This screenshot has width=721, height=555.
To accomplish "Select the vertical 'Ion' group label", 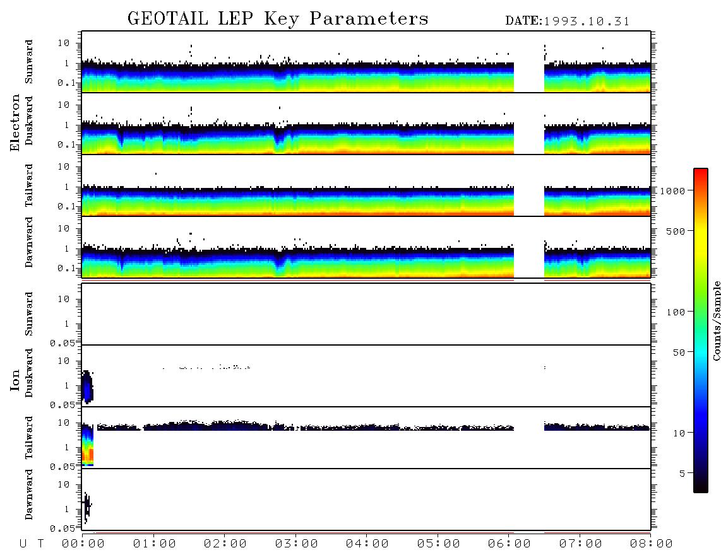I will pyautogui.click(x=15, y=380).
